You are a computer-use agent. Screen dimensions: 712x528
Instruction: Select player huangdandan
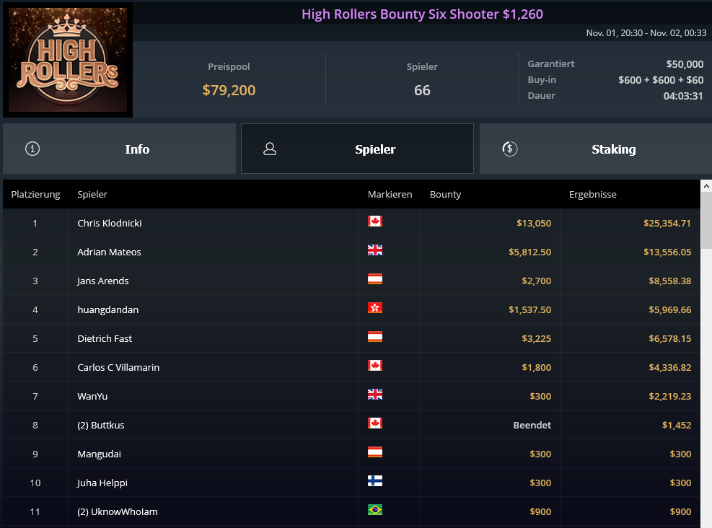tap(108, 309)
